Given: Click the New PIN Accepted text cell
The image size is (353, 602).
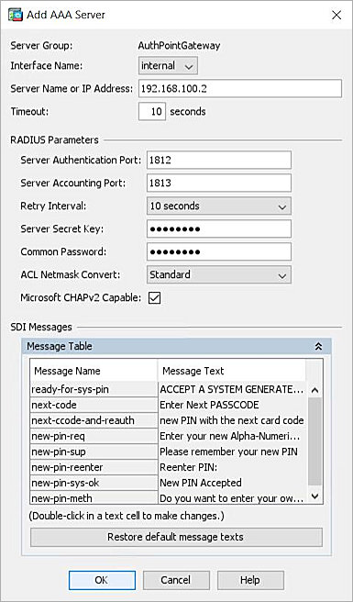Looking at the screenshot, I should (x=233, y=483).
